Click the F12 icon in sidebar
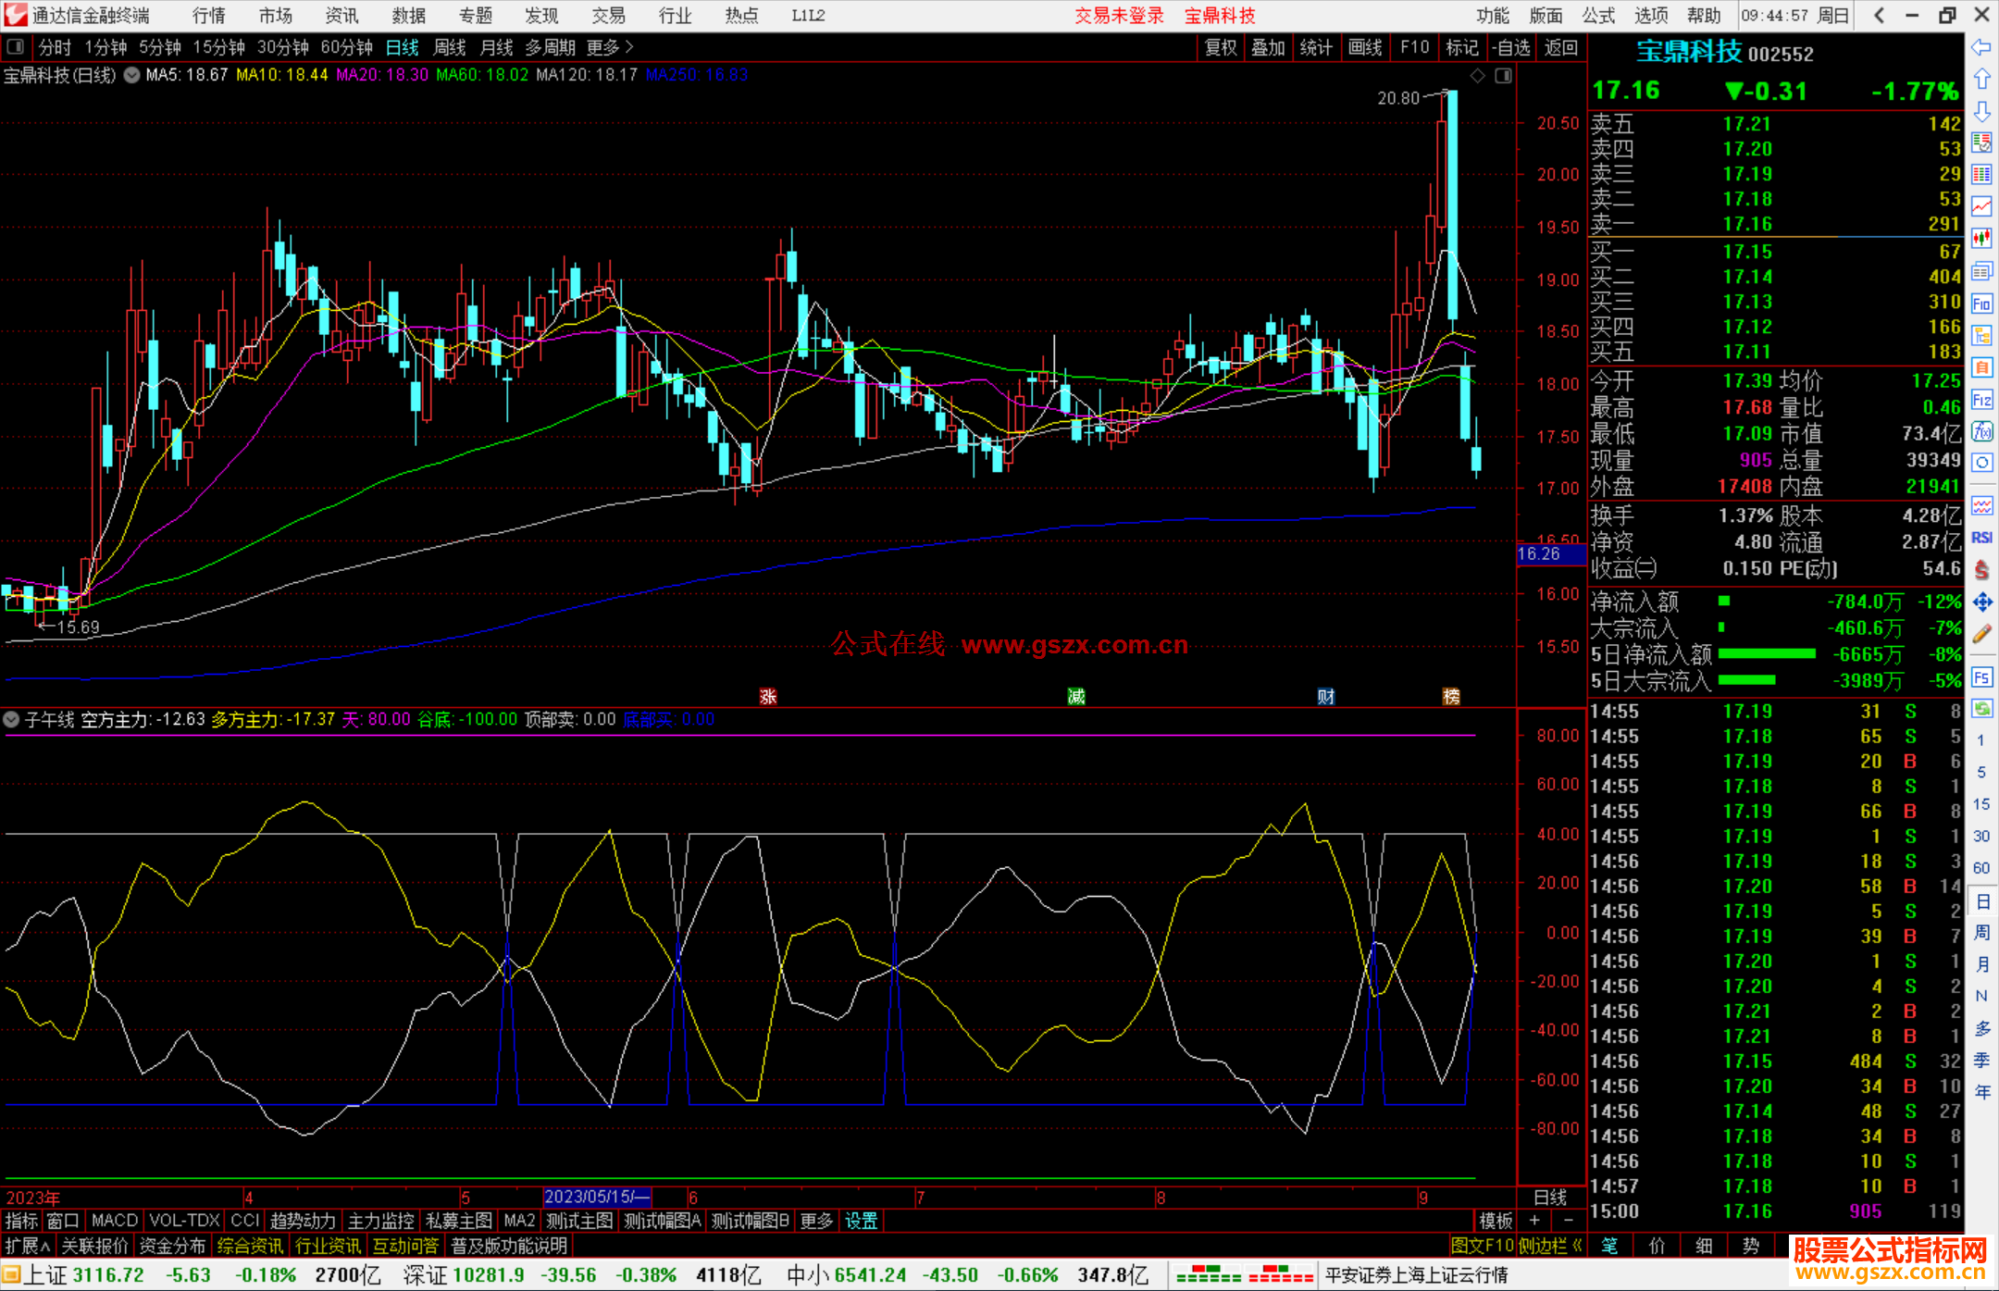This screenshot has width=1999, height=1291. (x=1981, y=400)
